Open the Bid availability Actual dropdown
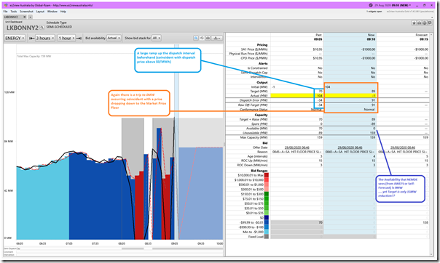The image size is (440, 263). [114, 38]
